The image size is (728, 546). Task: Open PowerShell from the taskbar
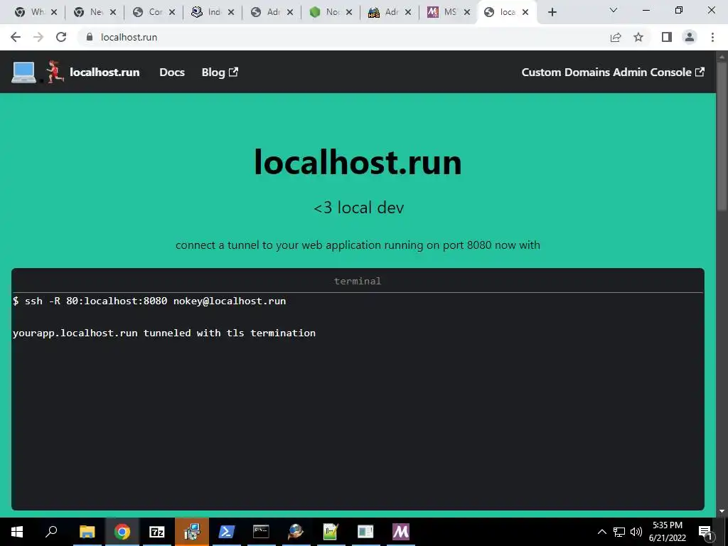[226, 532]
